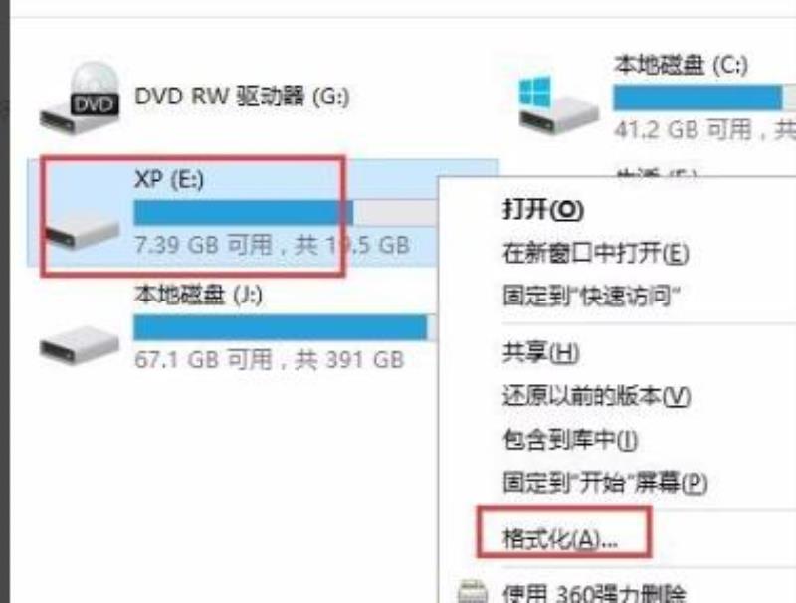Viewport: 796px width, 603px height.
Task: Choose 打开(O) from the context menu
Action: (x=542, y=209)
